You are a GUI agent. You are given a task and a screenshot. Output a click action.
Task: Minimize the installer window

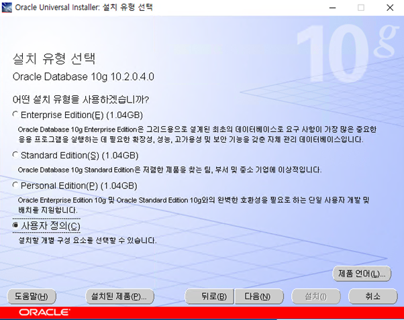(332, 8)
